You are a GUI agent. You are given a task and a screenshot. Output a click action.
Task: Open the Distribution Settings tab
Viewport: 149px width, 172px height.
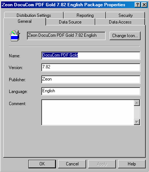34,15
